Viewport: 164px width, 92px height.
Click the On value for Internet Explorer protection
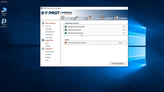[124, 33]
